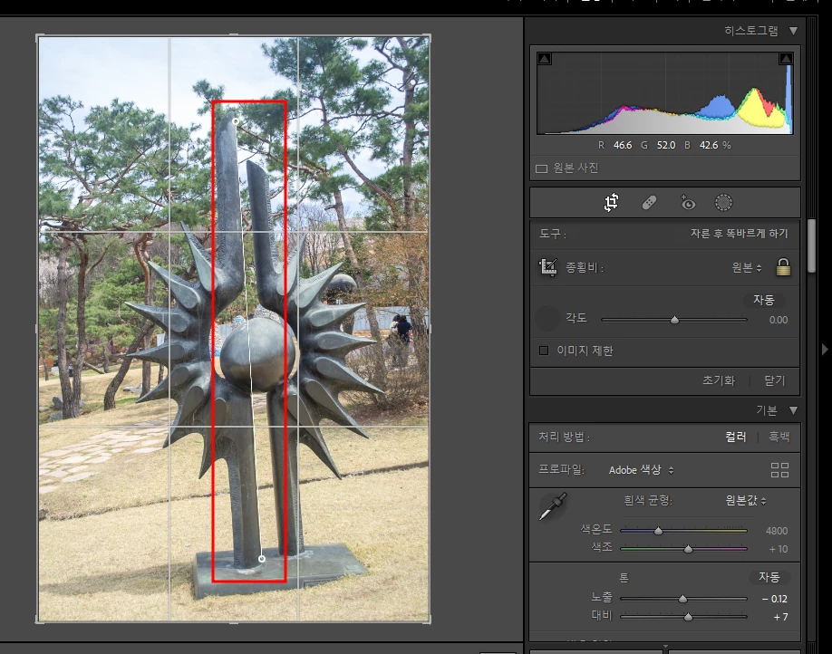
Task: Click the shadow clipping indicator in histogram
Action: (x=545, y=59)
